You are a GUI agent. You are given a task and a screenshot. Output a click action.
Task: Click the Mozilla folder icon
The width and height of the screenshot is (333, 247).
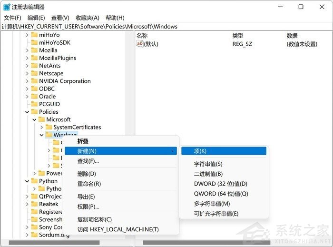34,50
